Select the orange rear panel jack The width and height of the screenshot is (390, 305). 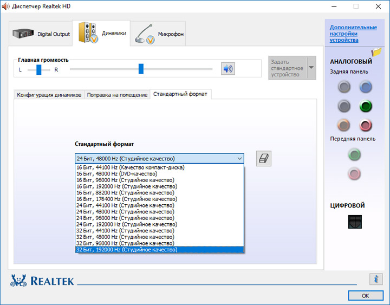tap(344, 125)
